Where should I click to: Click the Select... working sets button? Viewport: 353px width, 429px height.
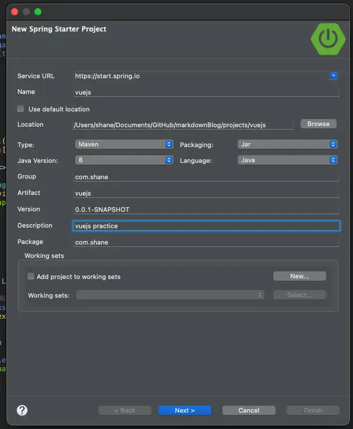tap(299, 295)
